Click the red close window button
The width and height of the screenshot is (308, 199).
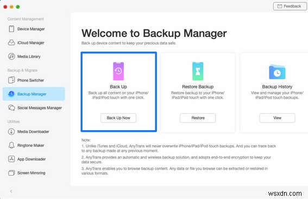point(5,7)
